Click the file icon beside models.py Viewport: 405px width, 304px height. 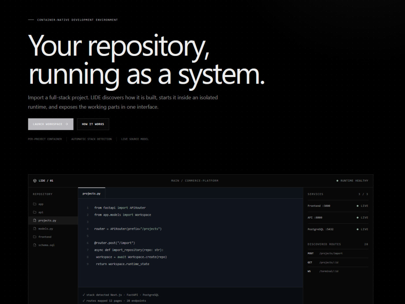pos(34,229)
